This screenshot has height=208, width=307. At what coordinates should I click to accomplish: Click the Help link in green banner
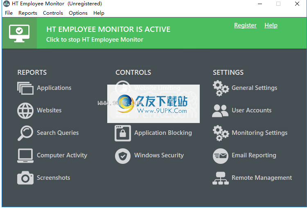(x=271, y=25)
